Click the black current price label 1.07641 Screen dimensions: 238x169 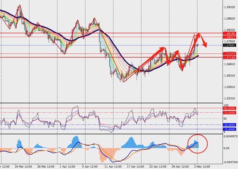[229, 45]
